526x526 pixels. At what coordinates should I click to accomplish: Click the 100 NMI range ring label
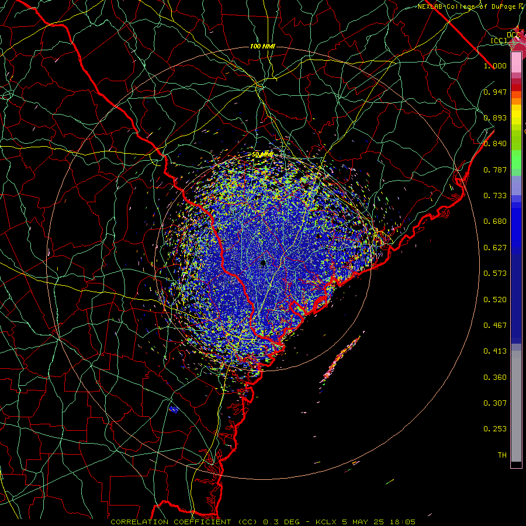tap(262, 46)
